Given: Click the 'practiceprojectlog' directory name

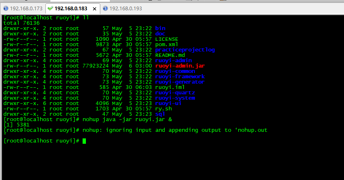Looking at the screenshot, I should click(x=185, y=50).
